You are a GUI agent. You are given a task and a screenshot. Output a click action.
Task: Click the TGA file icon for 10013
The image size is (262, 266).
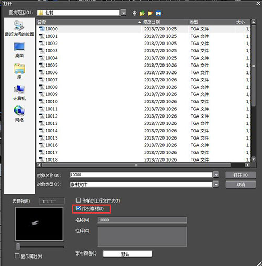(x=41, y=123)
